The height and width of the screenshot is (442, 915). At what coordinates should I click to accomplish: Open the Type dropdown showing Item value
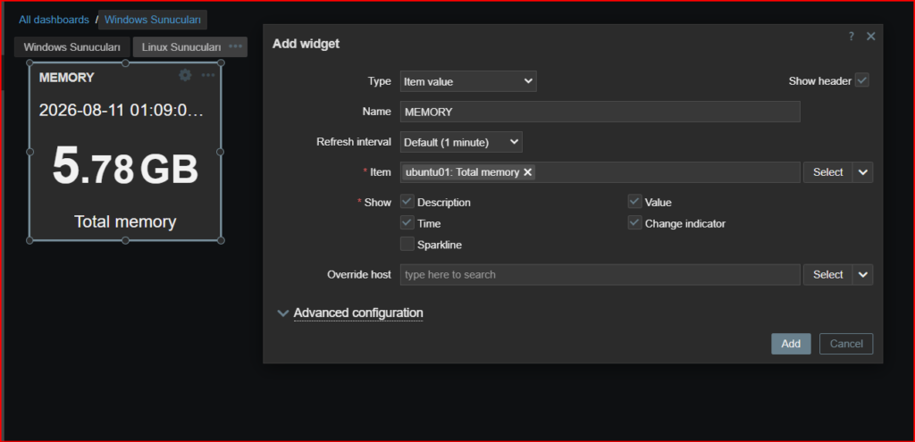468,81
